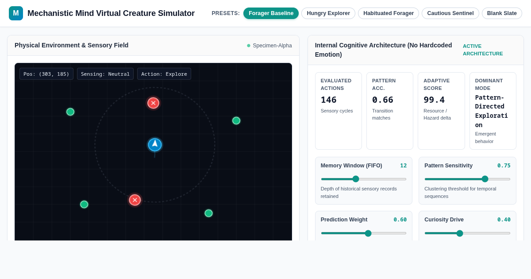Click the Clustering threshold for temporal sequences description
Image resolution: width=531 pixels, height=279 pixels.
click(x=460, y=192)
